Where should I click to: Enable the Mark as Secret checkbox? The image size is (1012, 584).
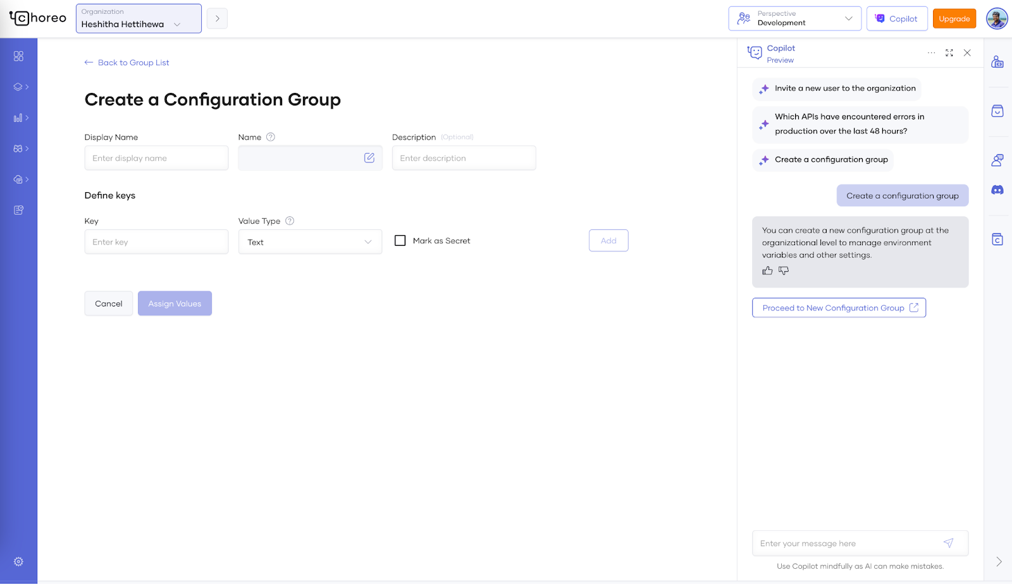[399, 240]
